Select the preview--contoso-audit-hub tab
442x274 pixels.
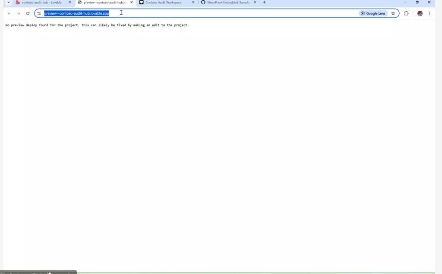(x=105, y=2)
